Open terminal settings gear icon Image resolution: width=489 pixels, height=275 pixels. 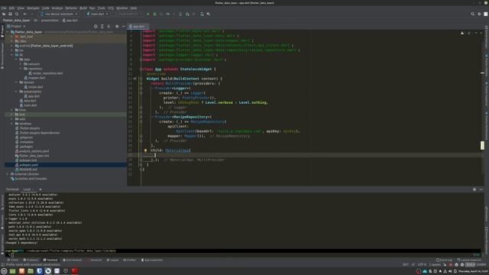474,189
